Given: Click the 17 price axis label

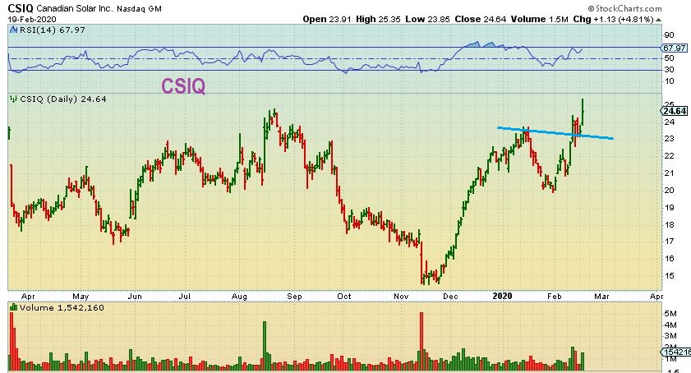Looking at the screenshot, I should [x=669, y=242].
